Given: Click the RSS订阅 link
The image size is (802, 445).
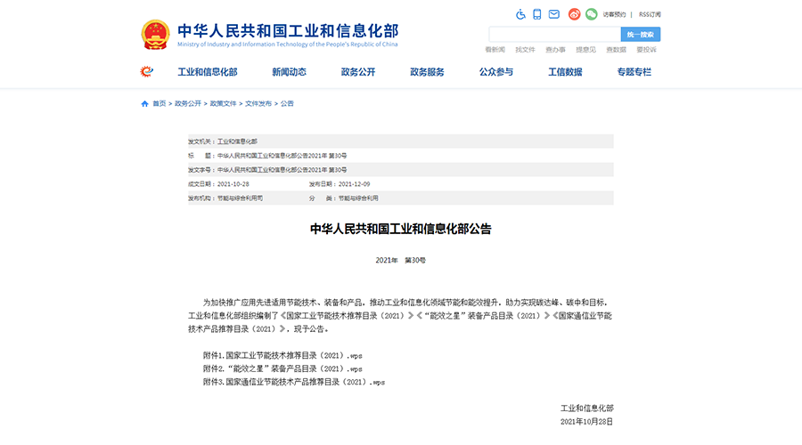Looking at the screenshot, I should click(x=651, y=14).
